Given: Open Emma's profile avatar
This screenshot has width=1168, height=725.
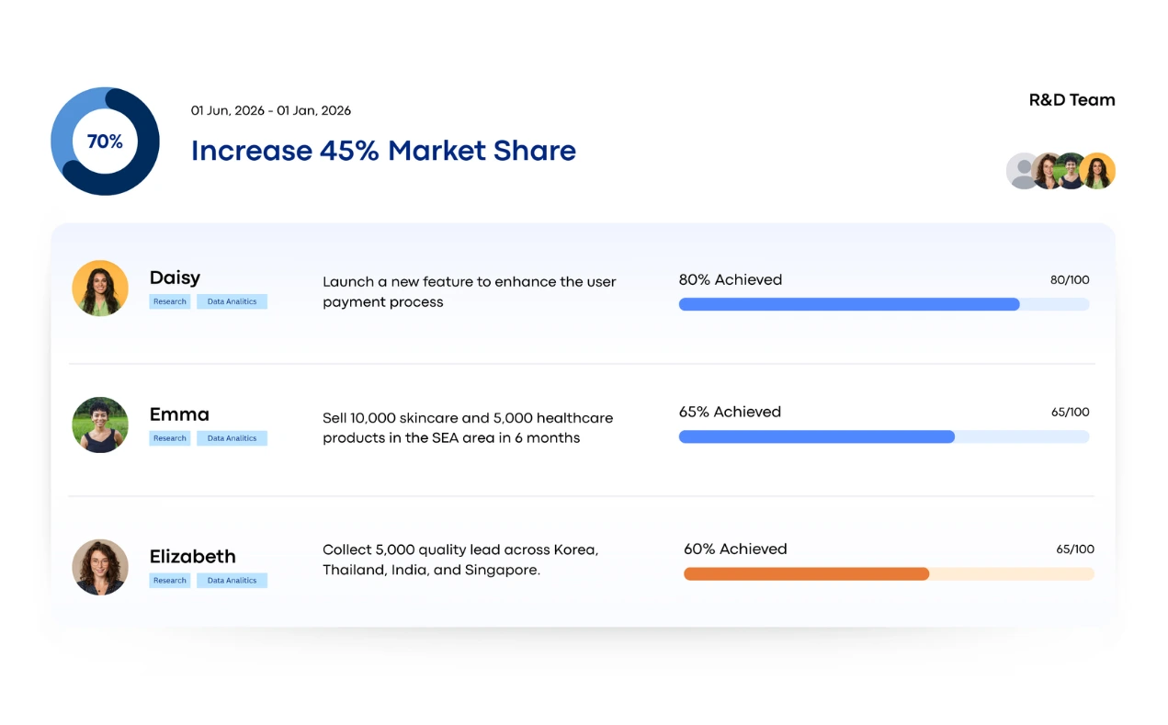Looking at the screenshot, I should (x=100, y=425).
